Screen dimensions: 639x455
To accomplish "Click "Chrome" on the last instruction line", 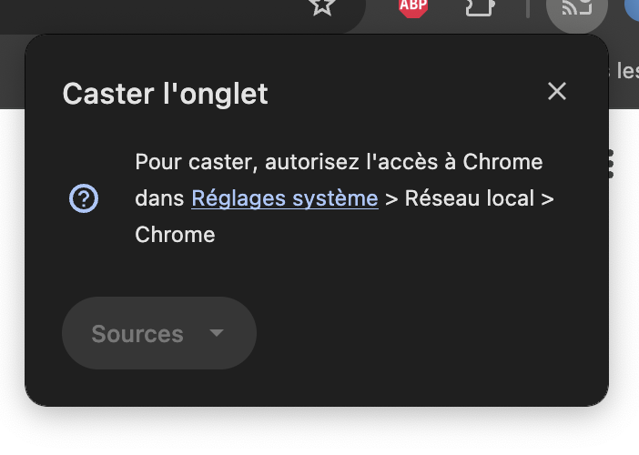I will [175, 235].
